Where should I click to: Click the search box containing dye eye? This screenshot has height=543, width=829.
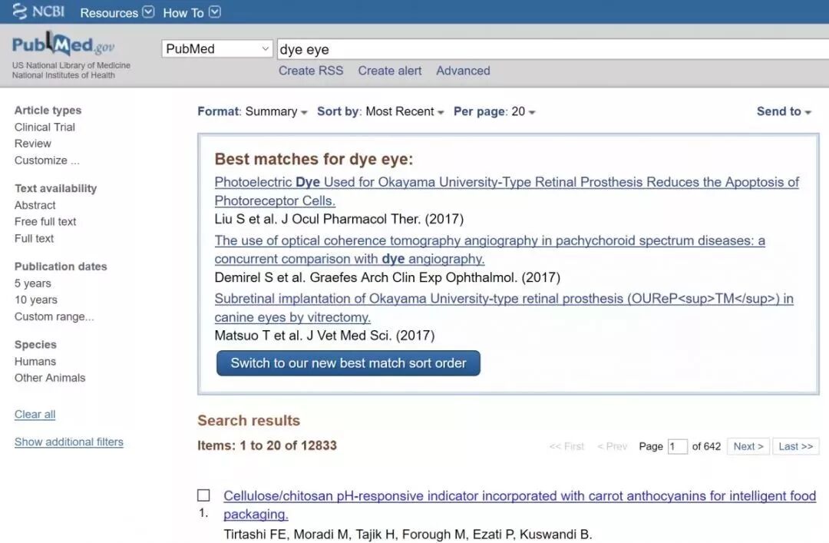tap(553, 49)
